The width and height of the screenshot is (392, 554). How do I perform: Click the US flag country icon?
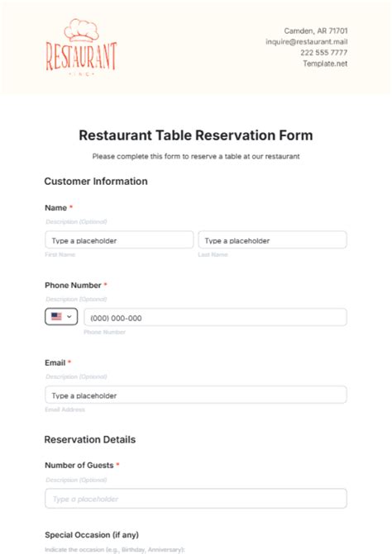(x=56, y=316)
